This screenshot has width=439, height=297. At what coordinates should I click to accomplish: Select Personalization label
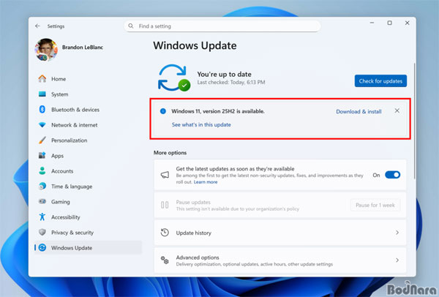click(x=70, y=140)
